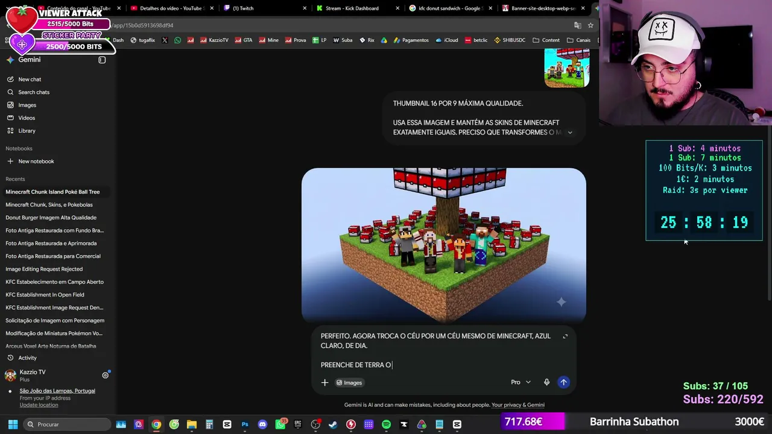772x434 pixels.
Task: Open the WhatsApp bookmark in the bookmarks bar
Action: point(177,40)
